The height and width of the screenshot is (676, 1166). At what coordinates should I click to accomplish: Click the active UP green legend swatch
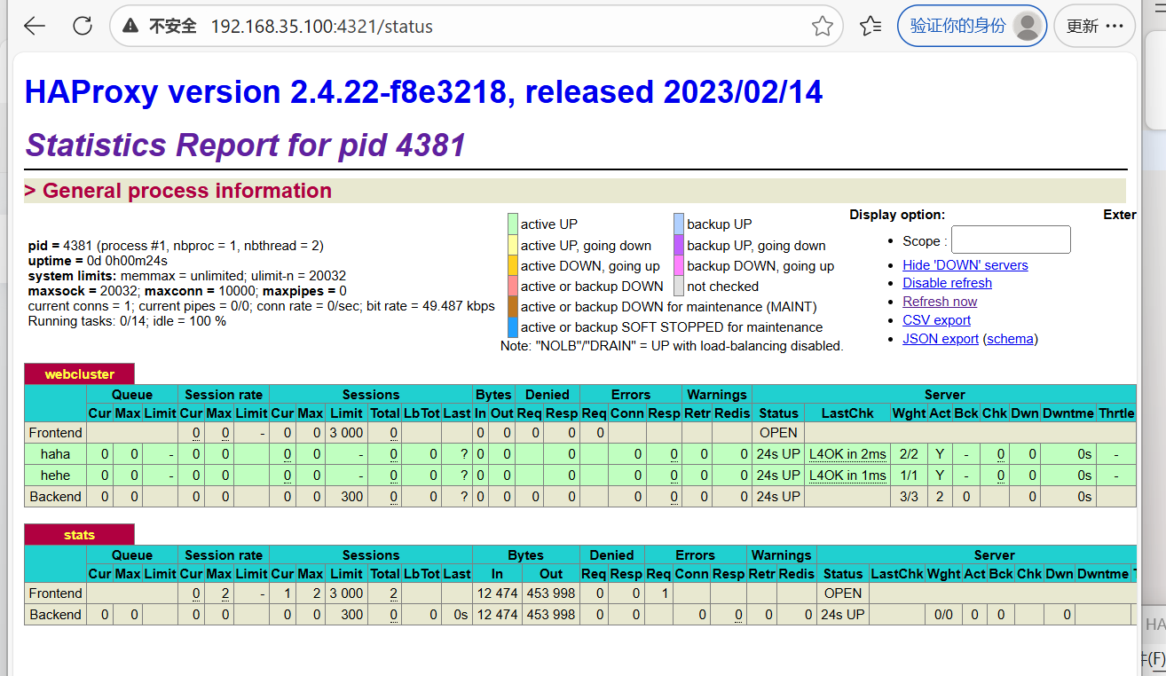pyautogui.click(x=512, y=224)
